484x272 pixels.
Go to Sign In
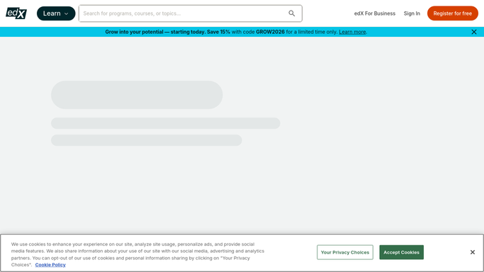tap(412, 13)
